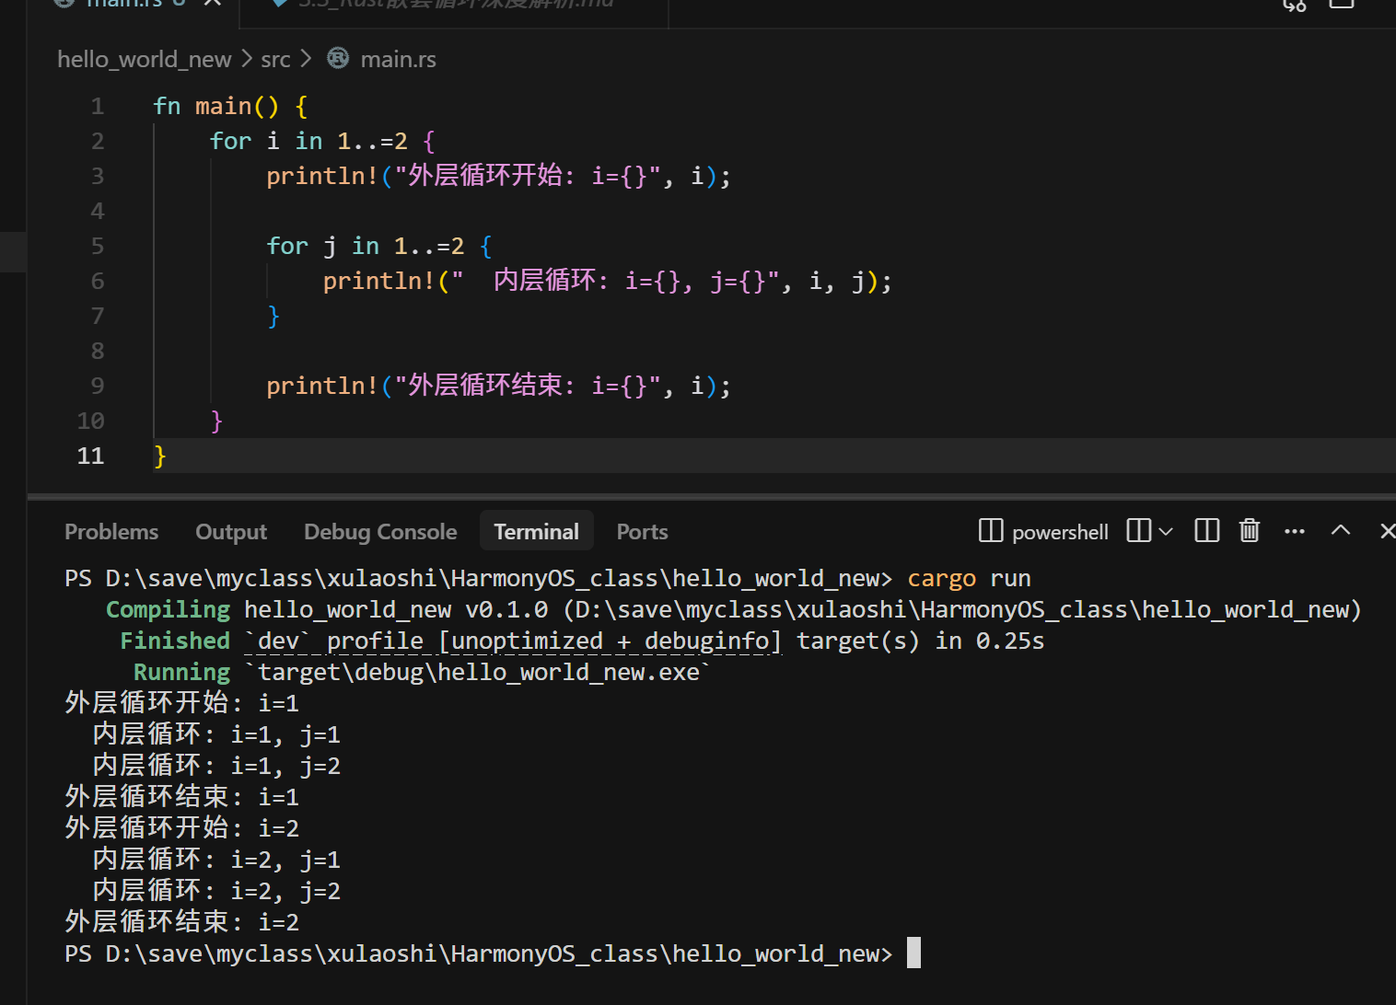This screenshot has height=1005, width=1396.
Task: Click line number 1 in the gutter
Action: click(x=98, y=107)
